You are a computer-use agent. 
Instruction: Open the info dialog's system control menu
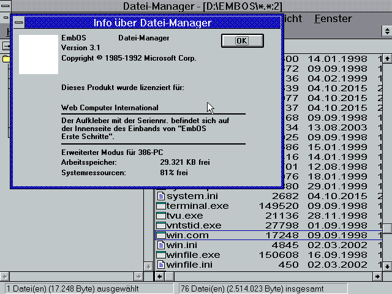tap(19, 23)
